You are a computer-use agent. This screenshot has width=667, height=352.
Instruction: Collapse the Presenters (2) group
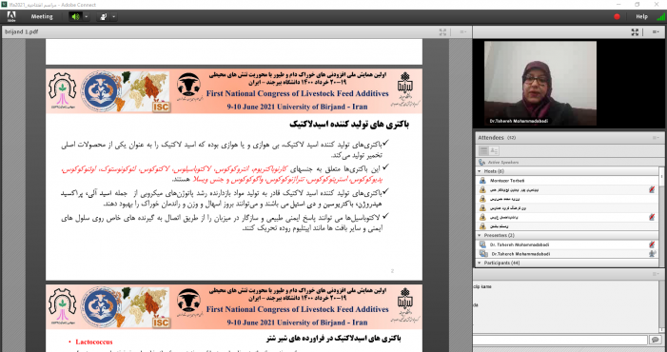tap(480, 235)
